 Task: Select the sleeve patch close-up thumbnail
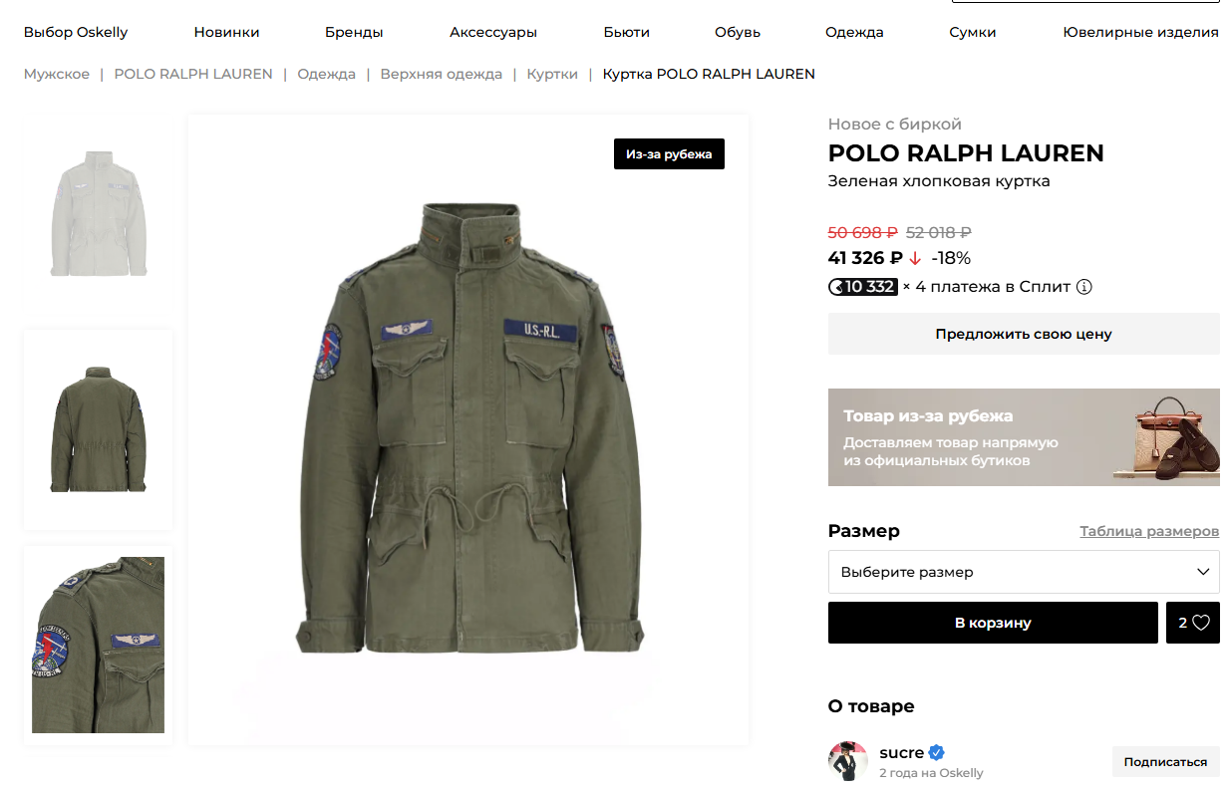98,645
